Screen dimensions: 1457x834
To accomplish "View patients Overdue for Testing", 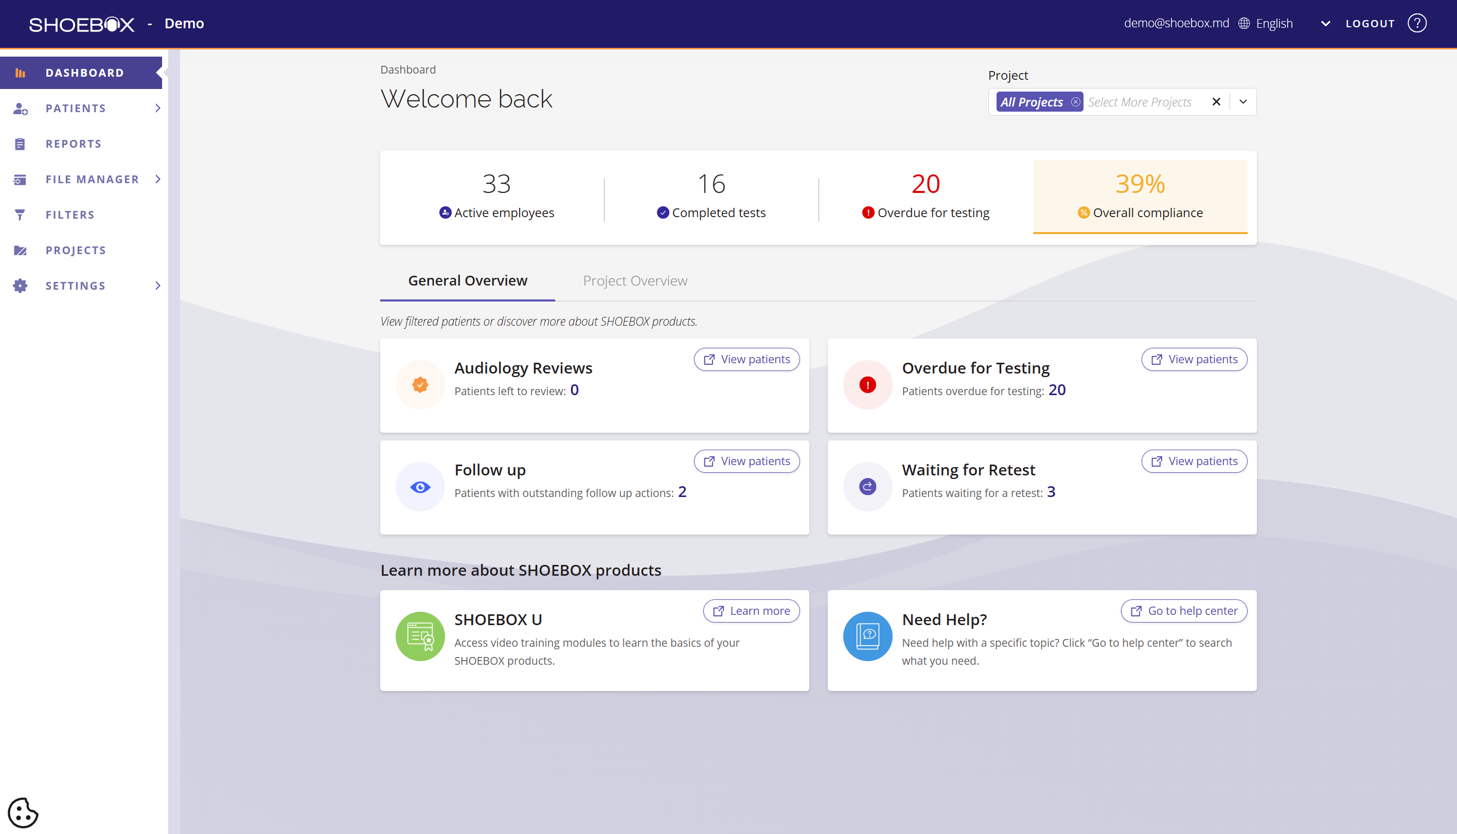I will (1194, 359).
